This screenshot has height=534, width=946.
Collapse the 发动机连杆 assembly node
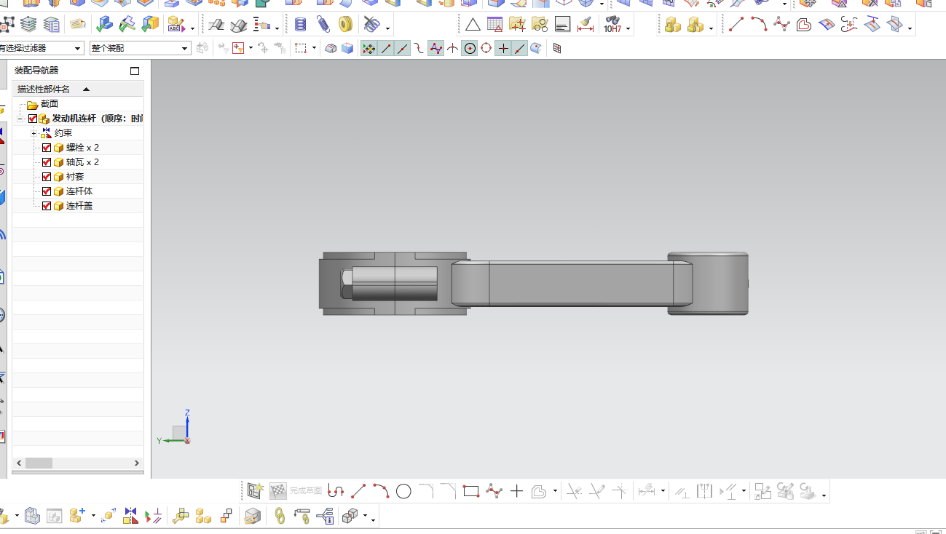point(20,119)
